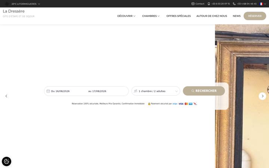This screenshot has height=168, width=269.
Task: Expand language selector chevron
Action: click(265, 4)
